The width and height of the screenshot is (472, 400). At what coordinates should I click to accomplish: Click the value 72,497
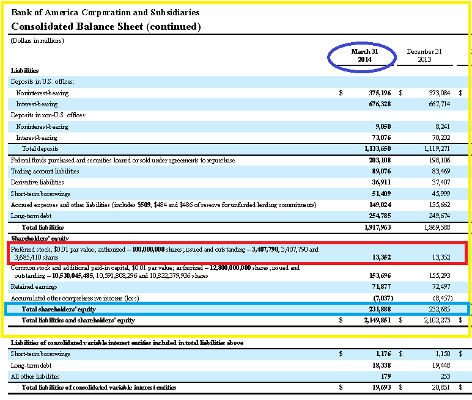tap(441, 287)
